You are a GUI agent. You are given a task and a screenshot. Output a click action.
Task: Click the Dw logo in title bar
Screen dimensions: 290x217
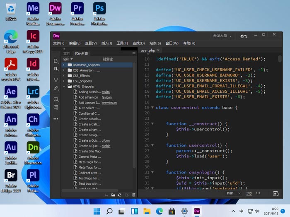[56, 36]
